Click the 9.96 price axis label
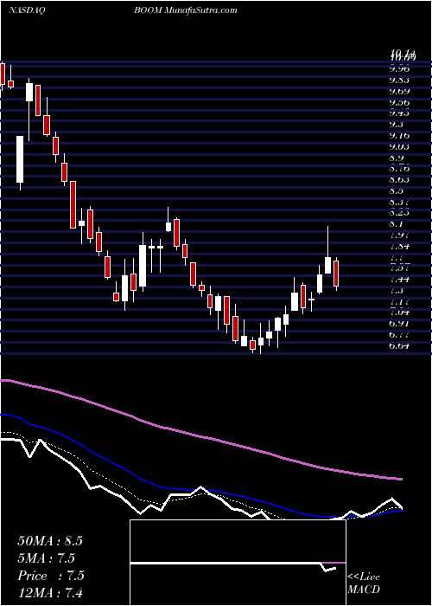432x606 pixels. pyautogui.click(x=399, y=69)
